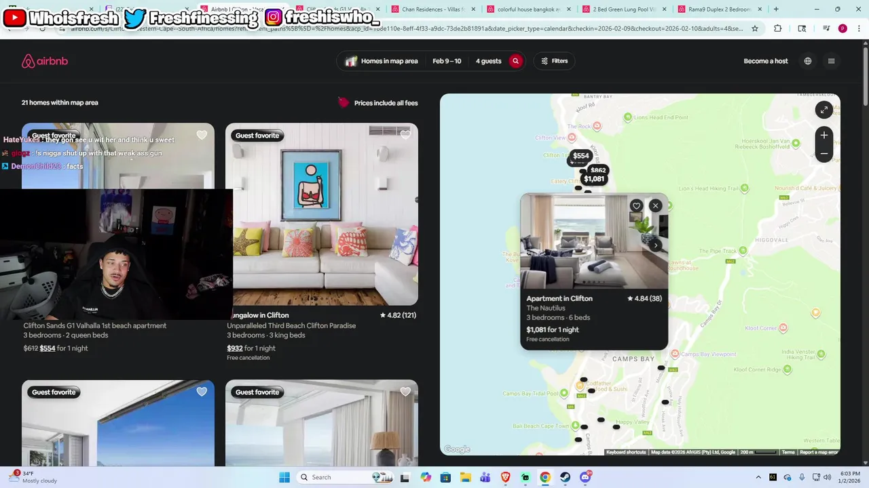The width and height of the screenshot is (869, 488).
Task: Open map Keyboard shortcuts link
Action: [x=626, y=452]
